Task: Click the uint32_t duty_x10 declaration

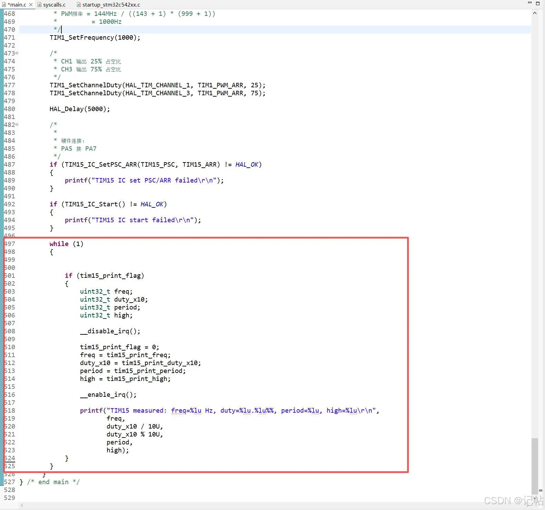Action: [114, 300]
